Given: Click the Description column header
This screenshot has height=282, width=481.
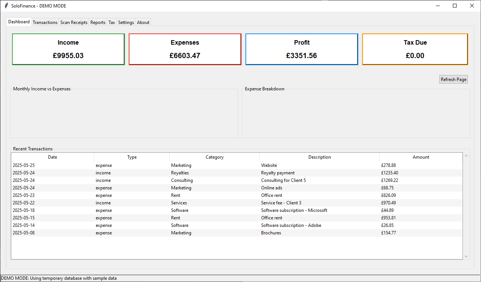Looking at the screenshot, I should pyautogui.click(x=320, y=157).
